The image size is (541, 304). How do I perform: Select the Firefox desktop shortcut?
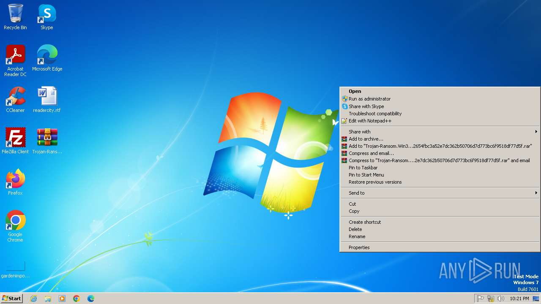pyautogui.click(x=15, y=182)
